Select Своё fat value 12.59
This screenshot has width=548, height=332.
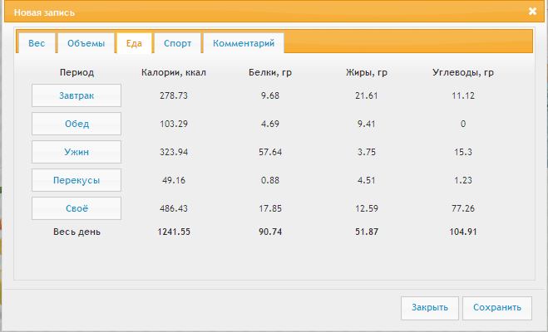[x=367, y=208]
